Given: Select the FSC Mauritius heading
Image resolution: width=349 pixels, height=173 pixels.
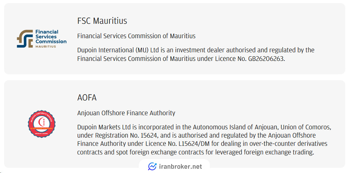Looking at the screenshot, I should (102, 21).
